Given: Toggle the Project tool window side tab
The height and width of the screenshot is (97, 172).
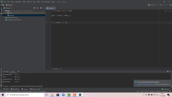Looking at the screenshot, I should click(x=1, y=11).
